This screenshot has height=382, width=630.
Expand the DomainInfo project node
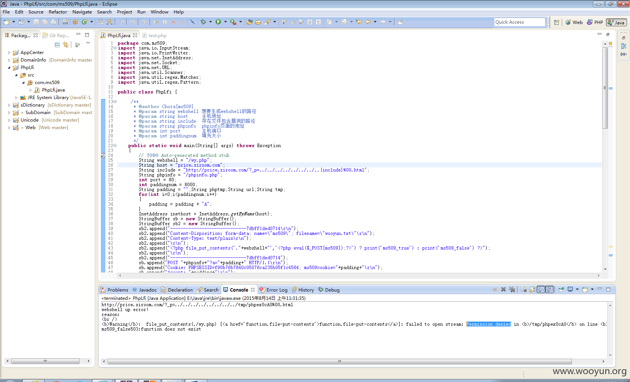click(x=9, y=60)
